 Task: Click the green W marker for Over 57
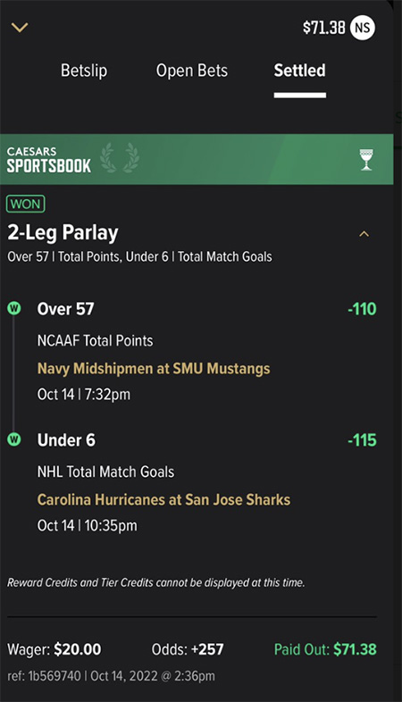(x=14, y=308)
